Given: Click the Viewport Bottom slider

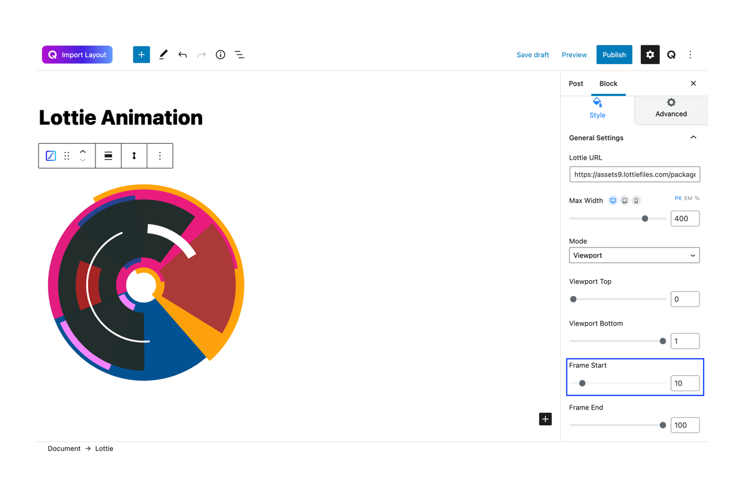Looking at the screenshot, I should [x=618, y=341].
